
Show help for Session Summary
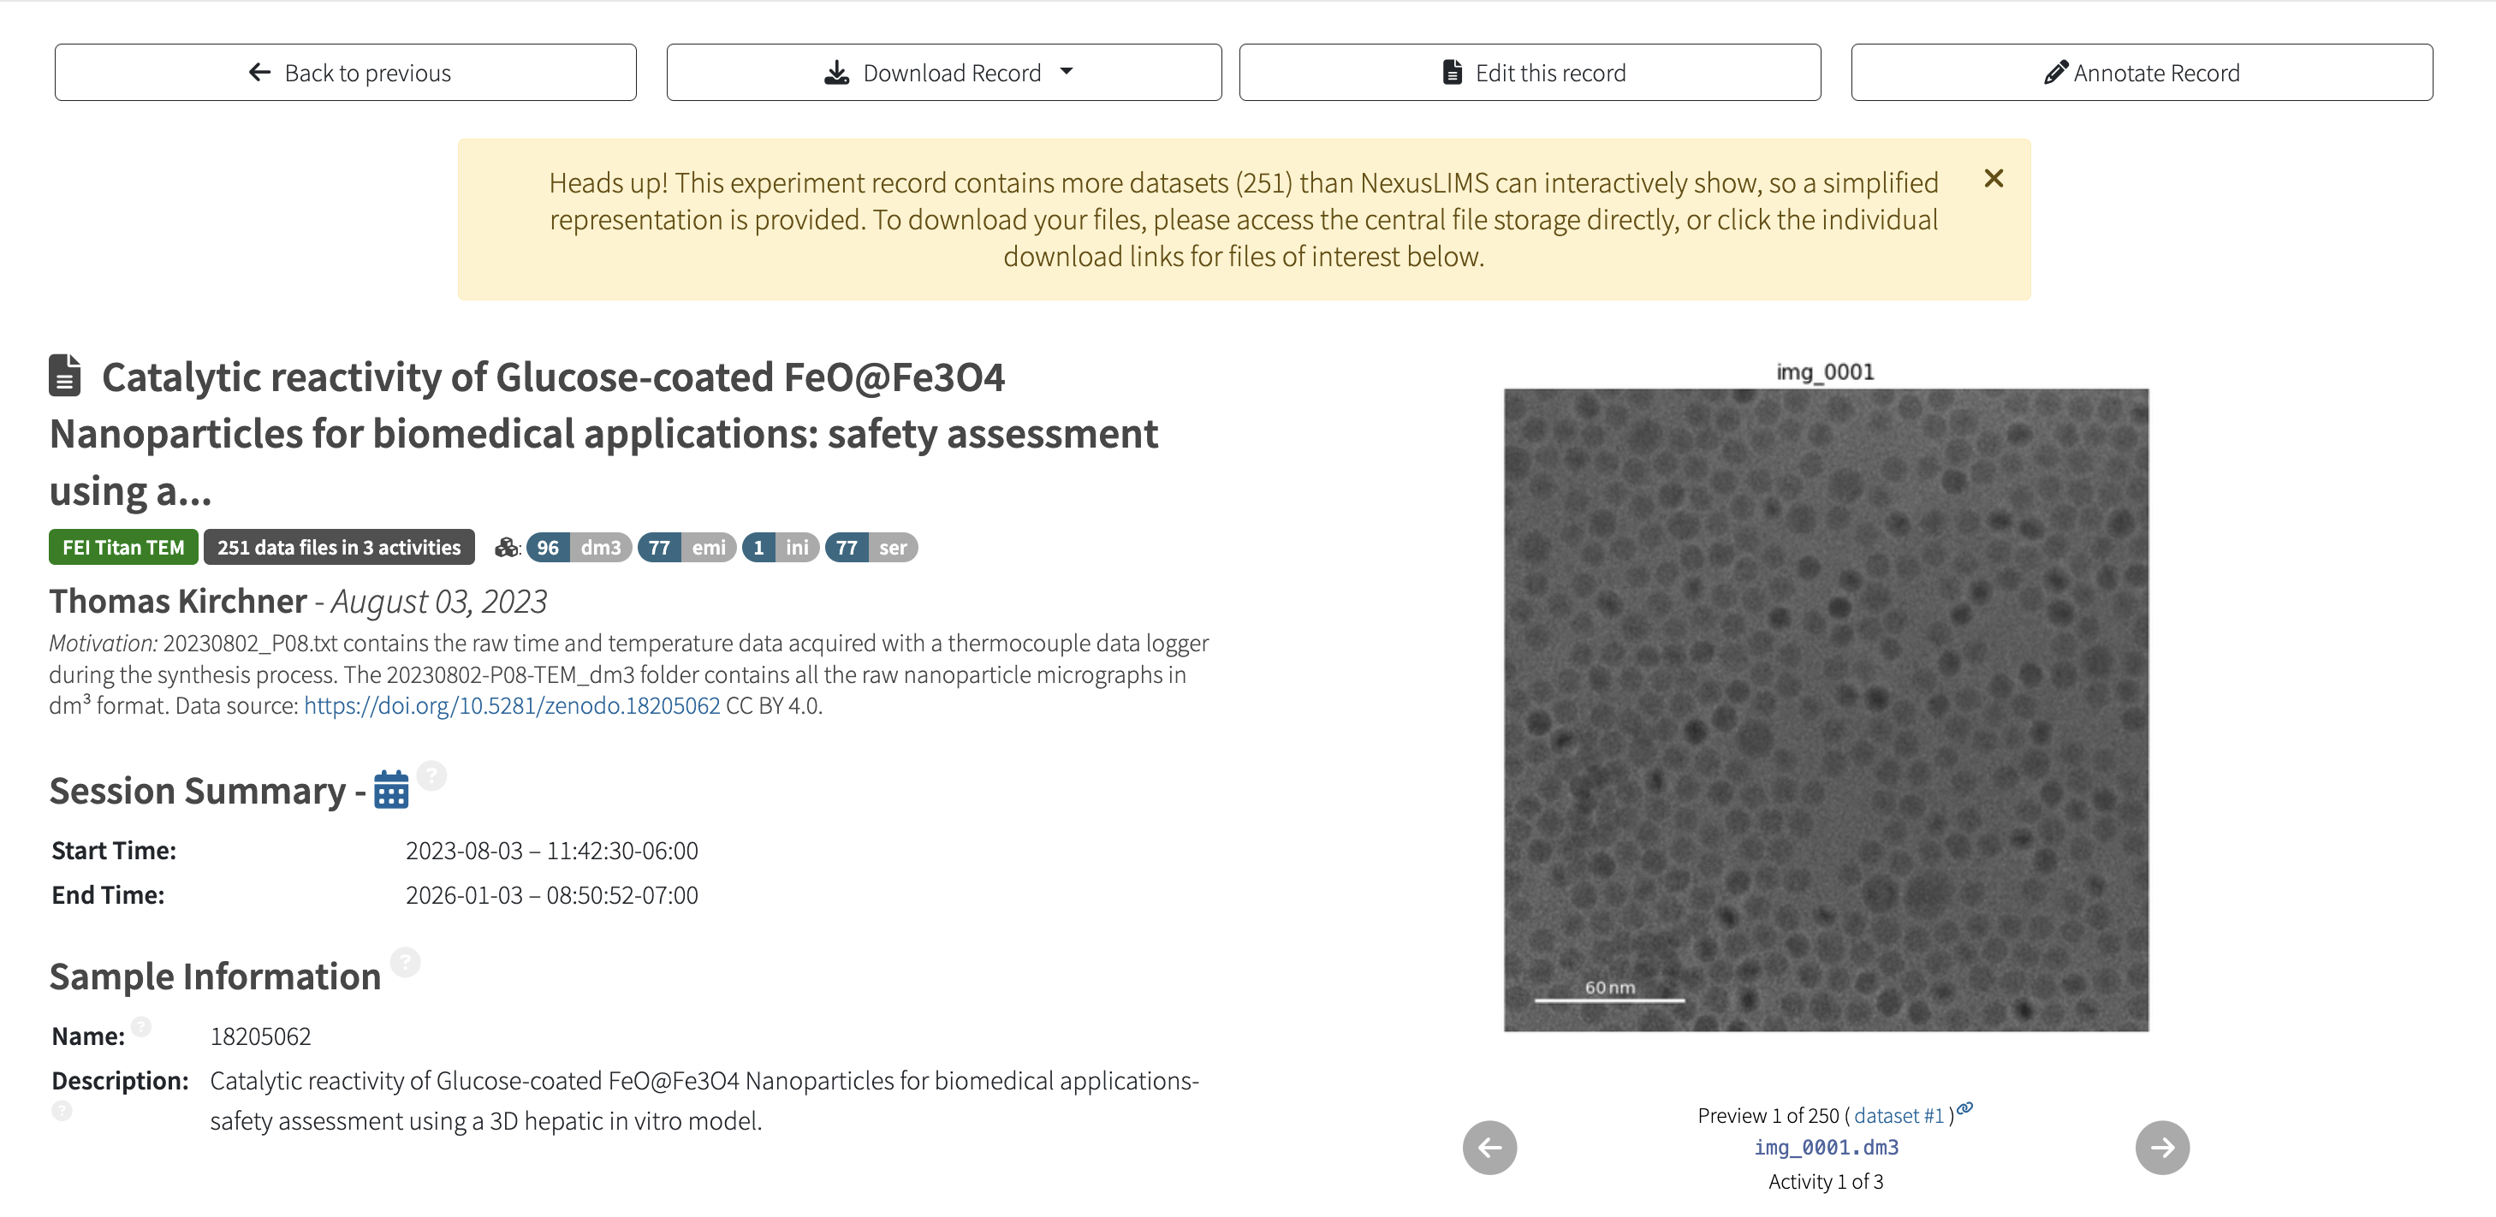(x=431, y=775)
